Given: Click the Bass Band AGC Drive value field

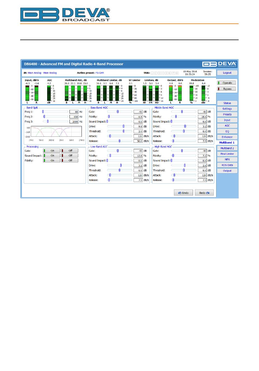Looking at the screenshot, I should tap(138, 127).
